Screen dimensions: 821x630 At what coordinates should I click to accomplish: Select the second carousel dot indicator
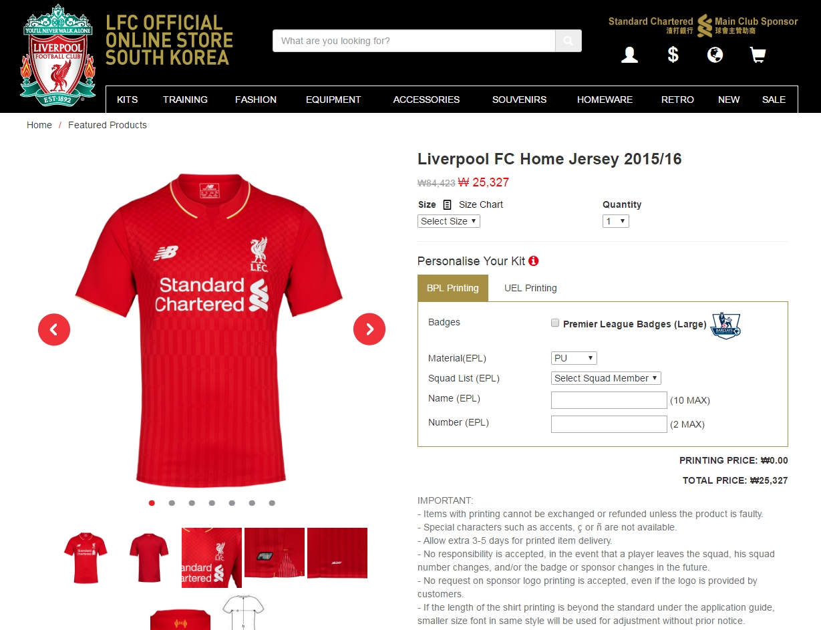pos(172,503)
